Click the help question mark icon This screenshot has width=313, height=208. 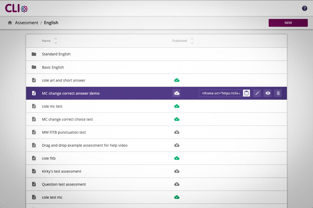[304, 8]
